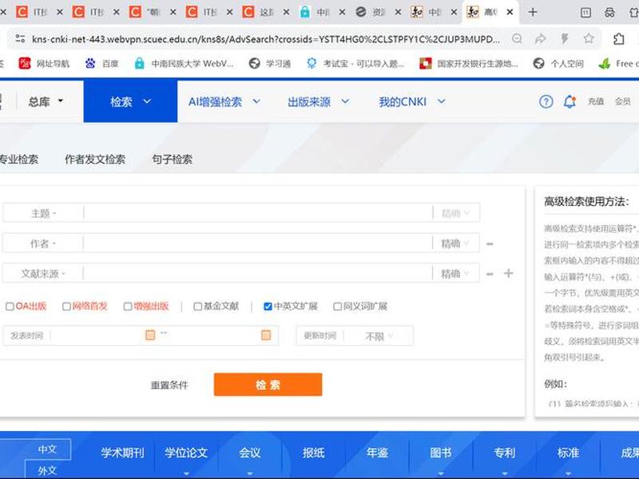639x479 pixels.
Task: Click the lightning bolt icon in address bar
Action: pos(565,38)
